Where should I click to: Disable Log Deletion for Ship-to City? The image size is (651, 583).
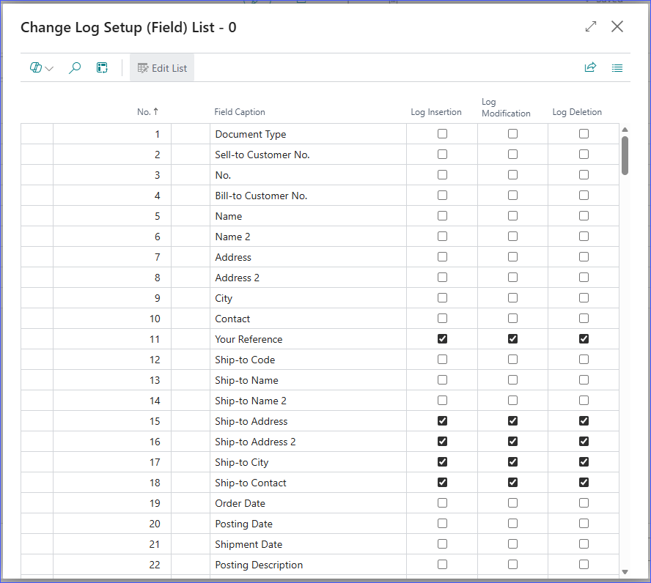[x=584, y=462]
